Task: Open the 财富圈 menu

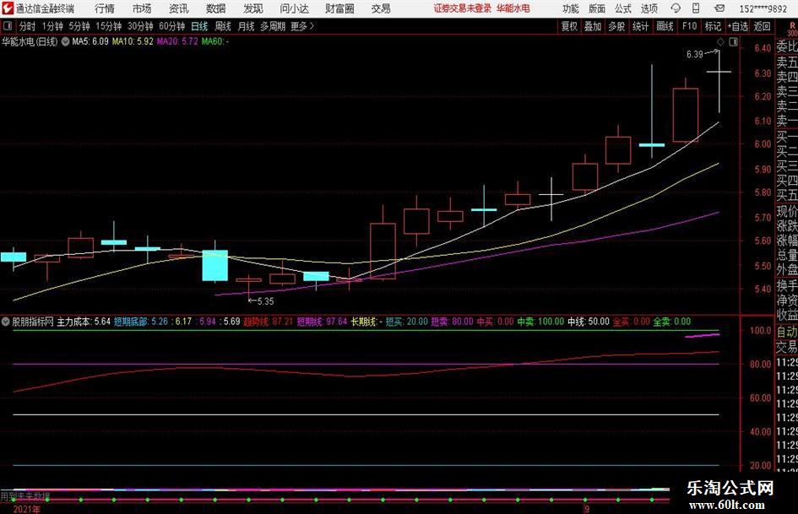Action: point(340,8)
